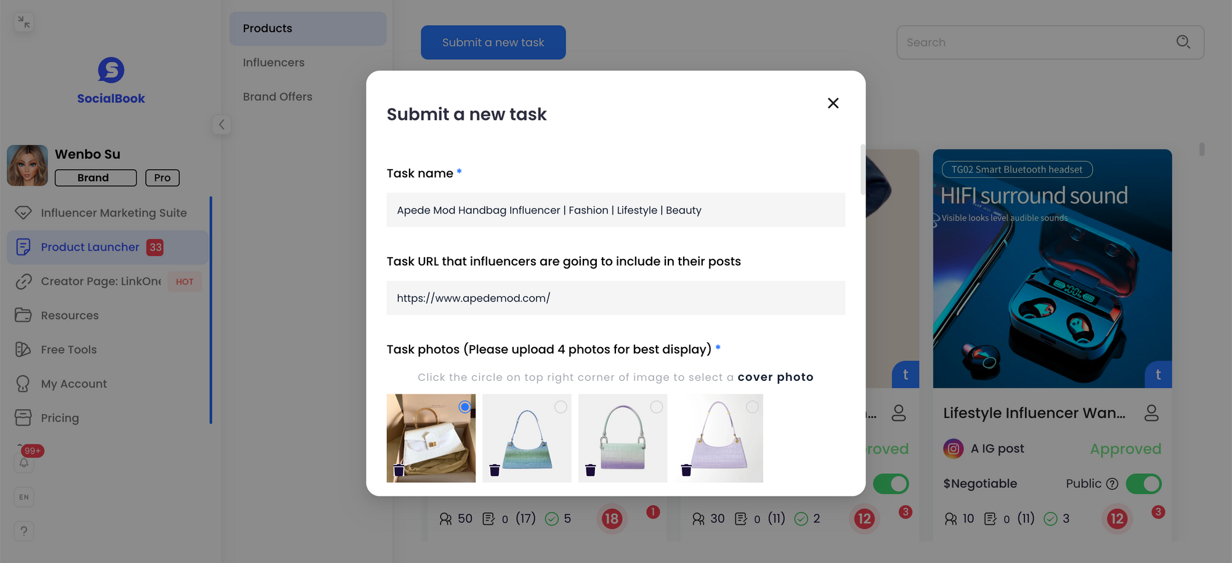Screen dimensions: 1232x563
Task: Delete the green-purple handbag photo
Action: pos(590,470)
